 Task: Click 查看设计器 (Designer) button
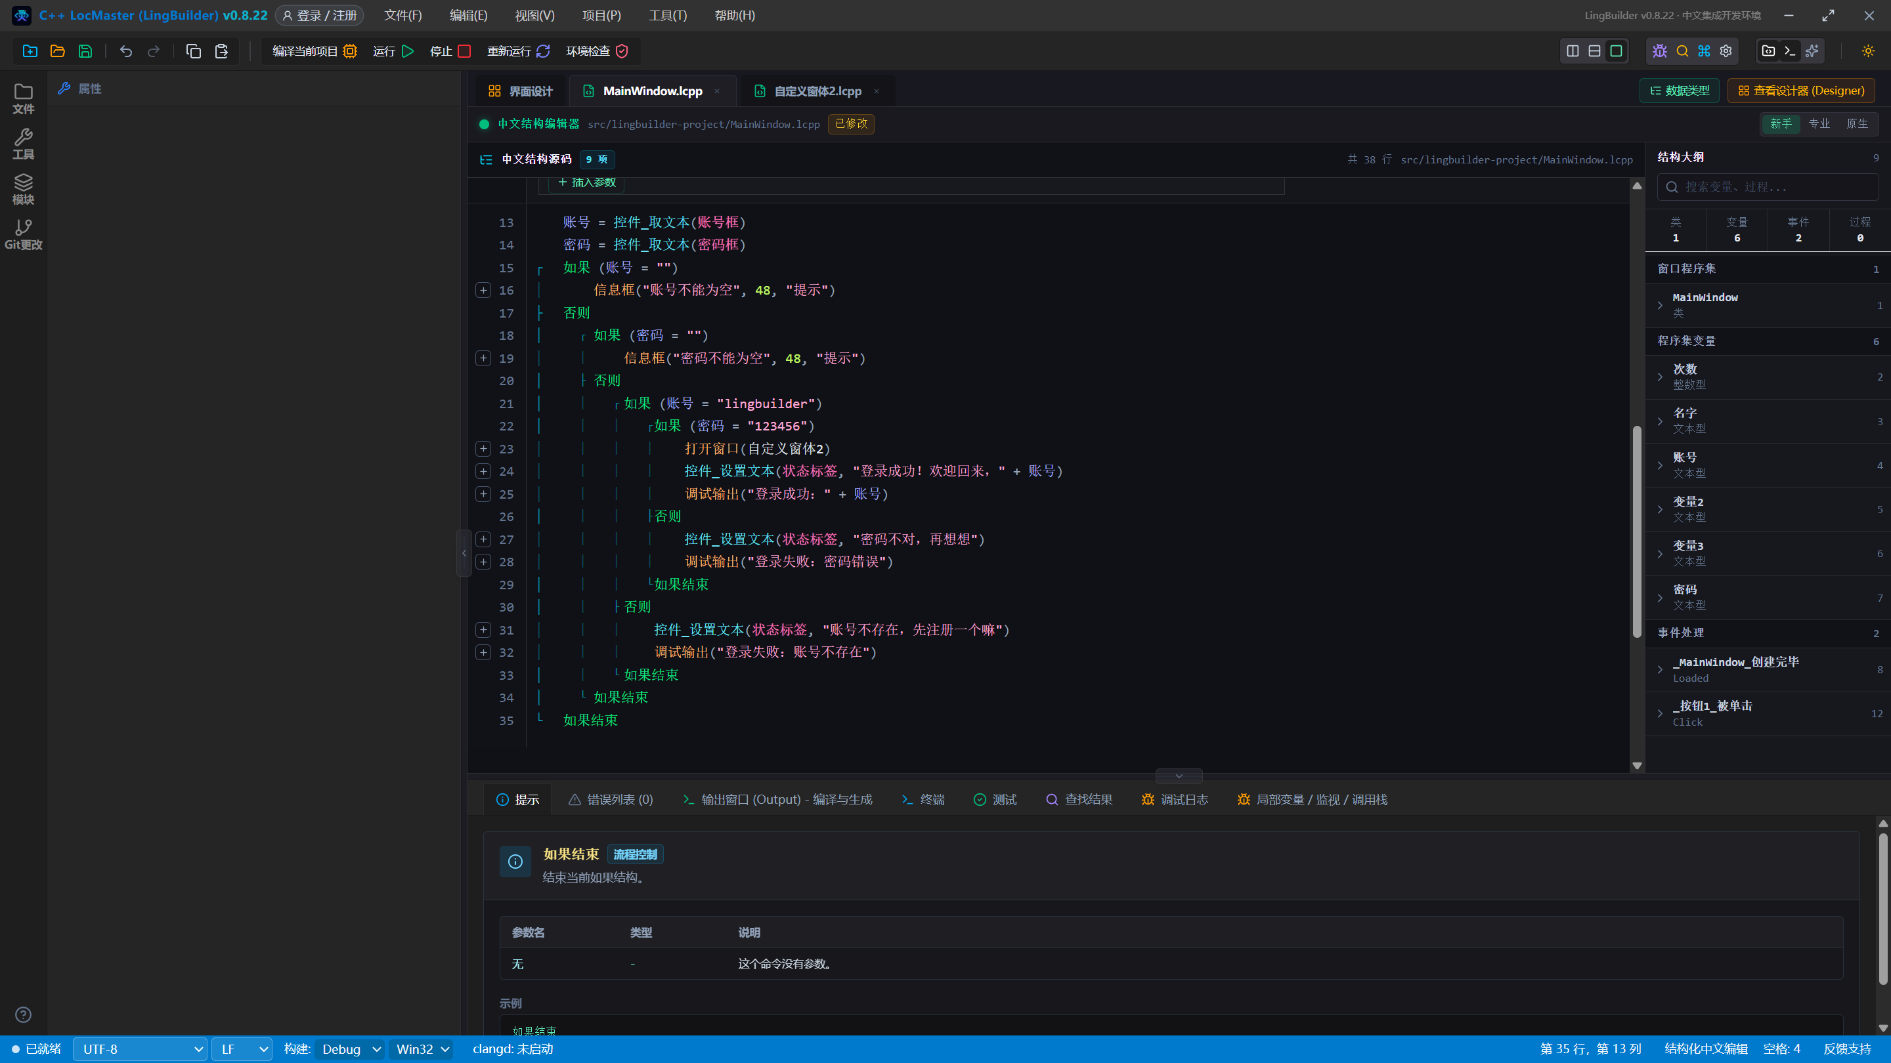click(x=1800, y=91)
